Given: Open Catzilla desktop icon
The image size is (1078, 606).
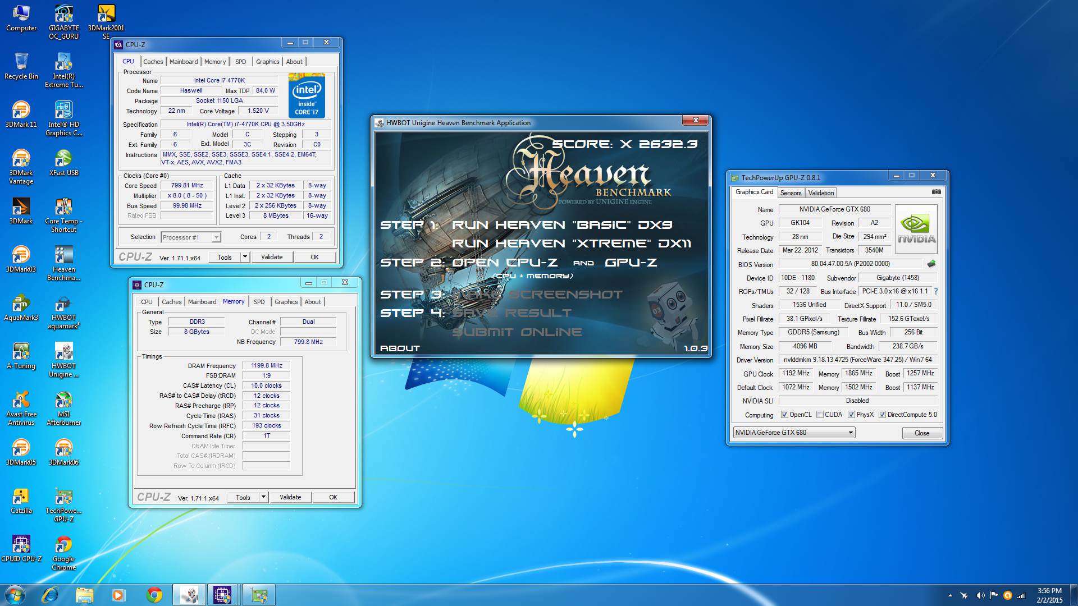Looking at the screenshot, I should point(21,501).
